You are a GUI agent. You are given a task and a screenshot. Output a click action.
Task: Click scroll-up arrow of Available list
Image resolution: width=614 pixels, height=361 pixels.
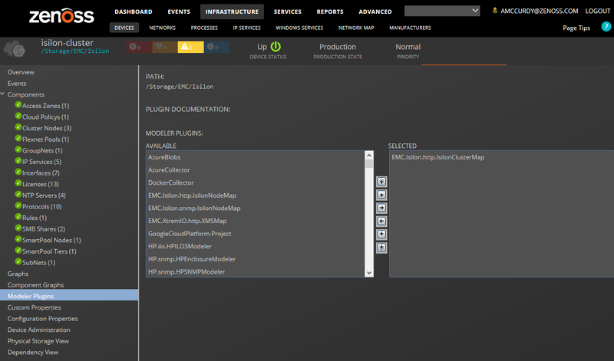(x=369, y=156)
